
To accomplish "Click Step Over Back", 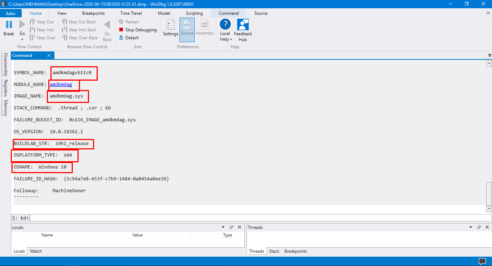I will 80,38.
